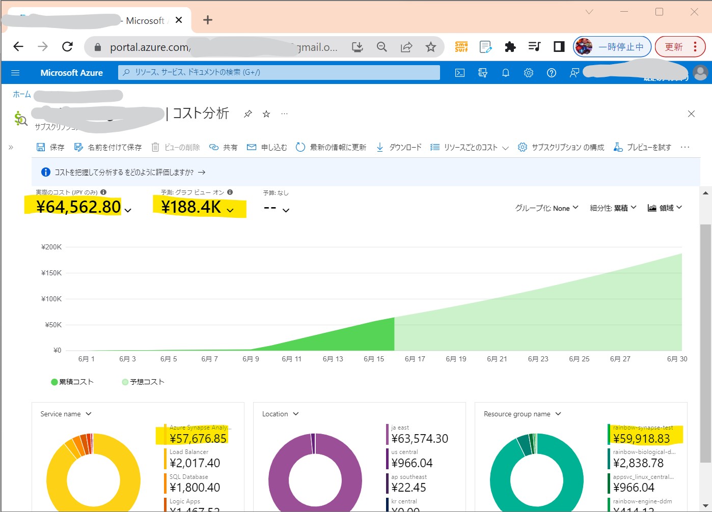
Task: Open the リソースごとのコスト view dropdown
Action: point(469,147)
